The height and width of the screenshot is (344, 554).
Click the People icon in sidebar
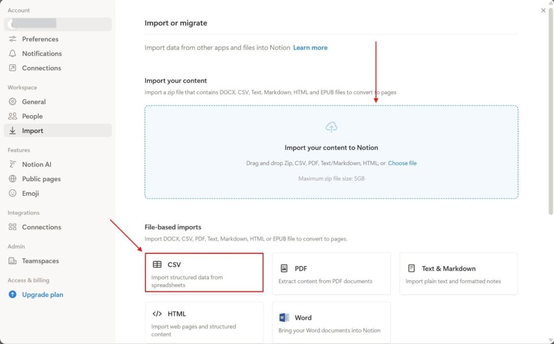pyautogui.click(x=14, y=116)
